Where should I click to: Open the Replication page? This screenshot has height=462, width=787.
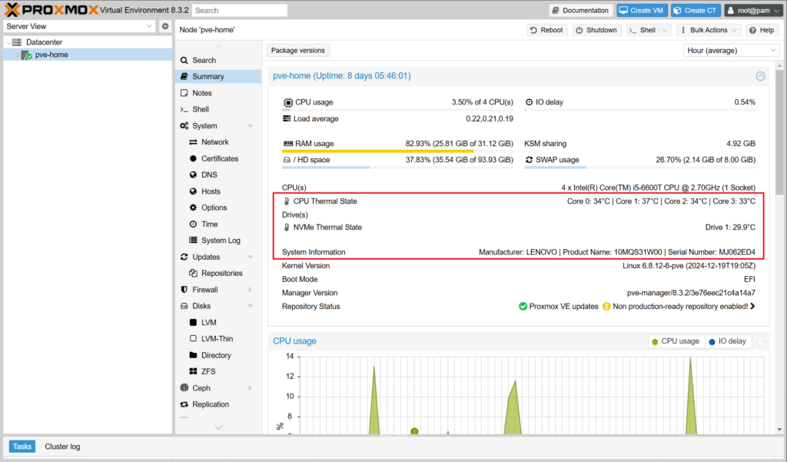click(211, 404)
